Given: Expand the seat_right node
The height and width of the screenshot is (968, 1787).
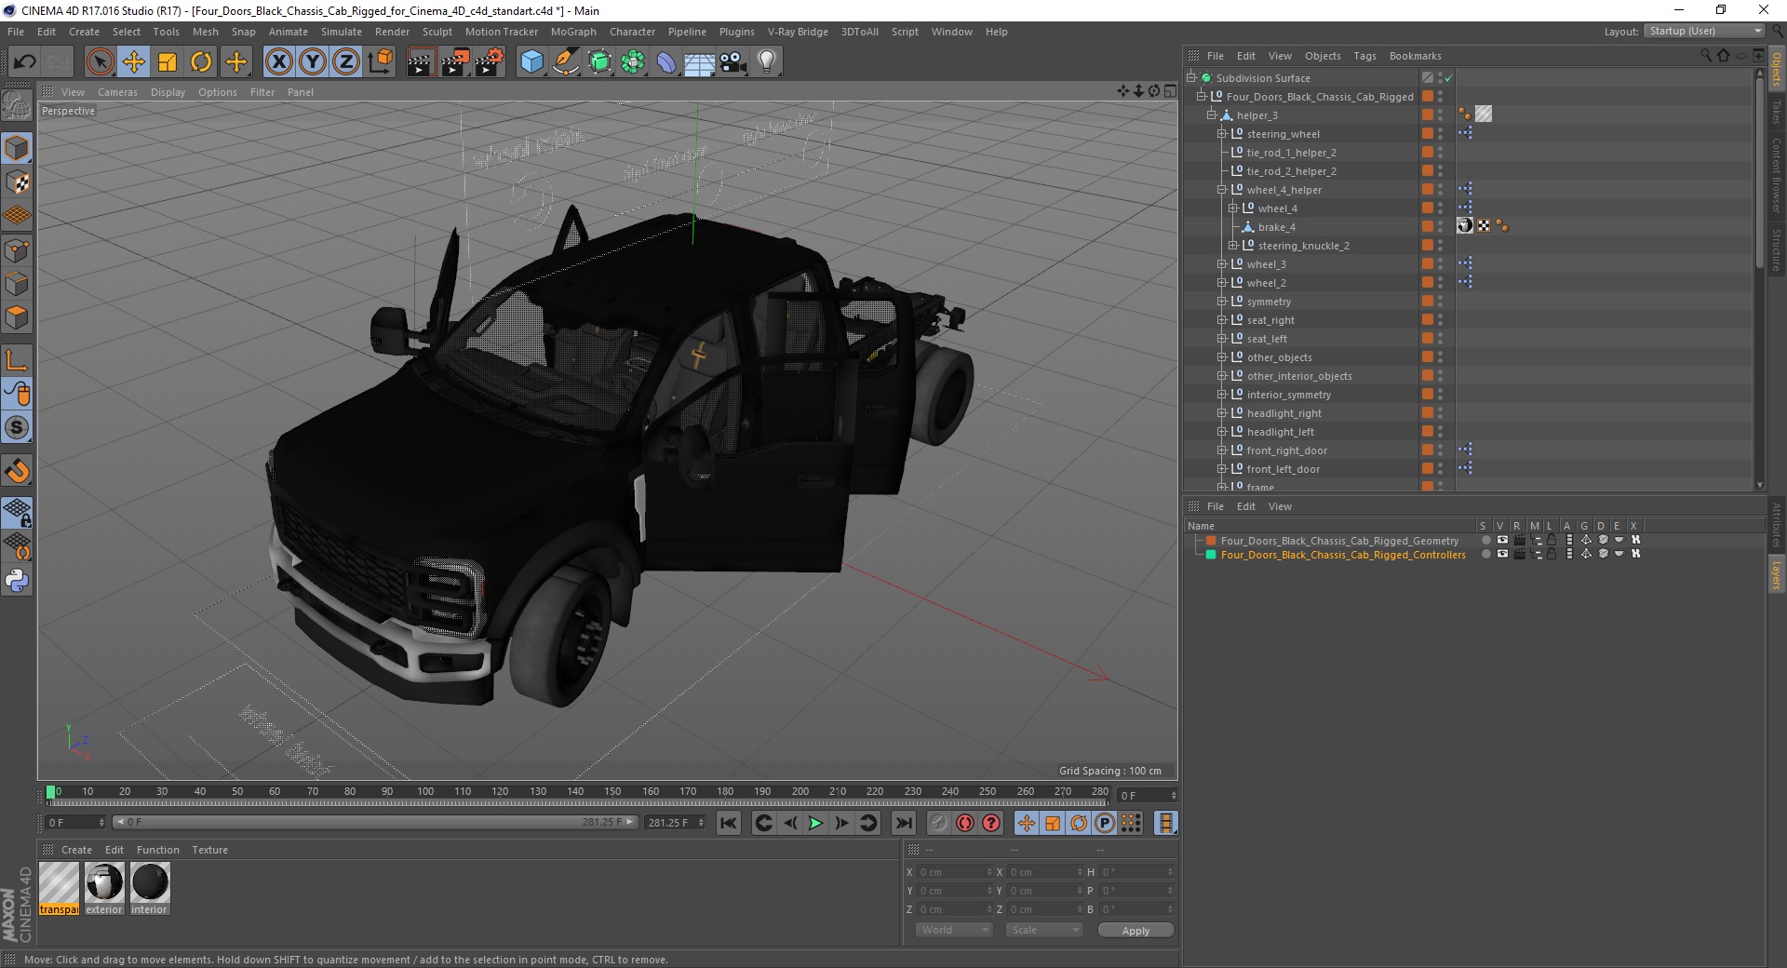Looking at the screenshot, I should click(x=1222, y=320).
